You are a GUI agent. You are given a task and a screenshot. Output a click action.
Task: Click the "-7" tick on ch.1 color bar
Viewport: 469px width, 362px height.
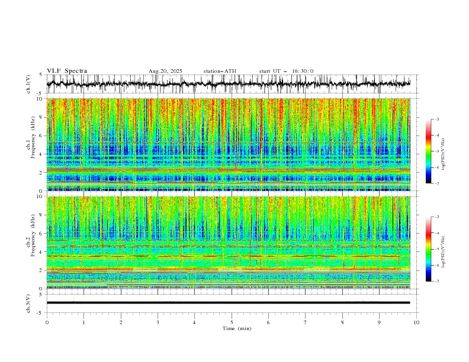[x=436, y=183]
